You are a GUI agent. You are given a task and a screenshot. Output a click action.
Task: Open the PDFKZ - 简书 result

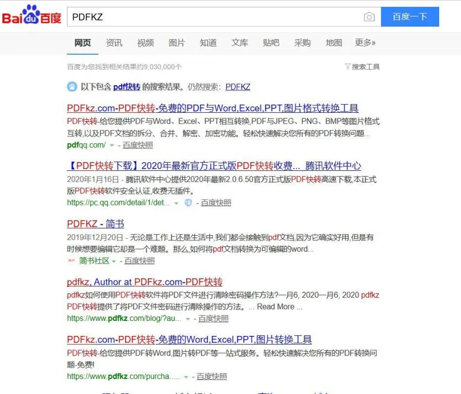pos(96,224)
